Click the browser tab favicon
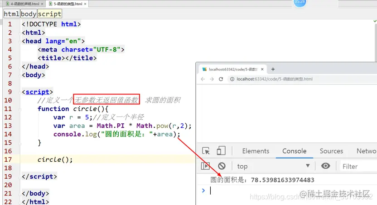This screenshot has height=205, width=377. (x=205, y=69)
